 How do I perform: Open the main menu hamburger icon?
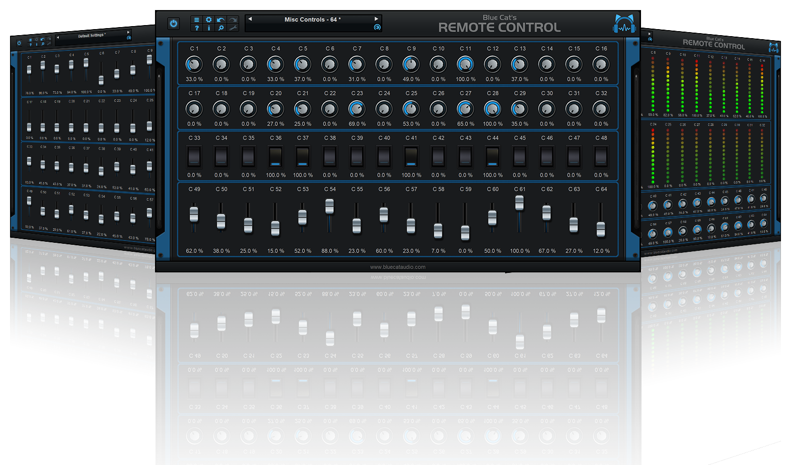tap(197, 20)
